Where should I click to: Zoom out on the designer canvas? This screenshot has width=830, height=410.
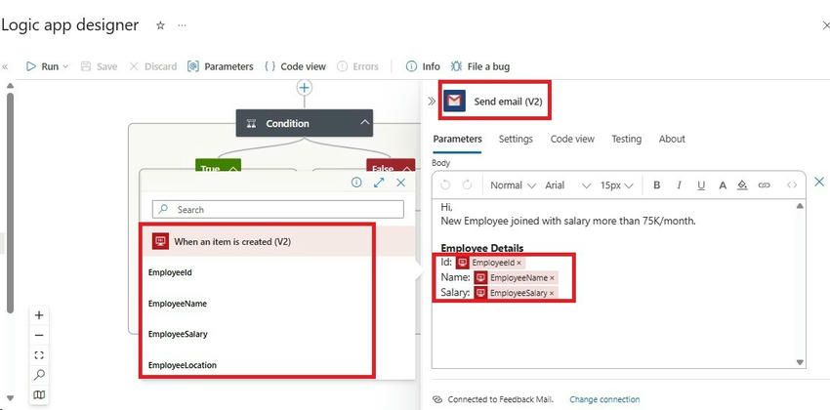coord(39,335)
